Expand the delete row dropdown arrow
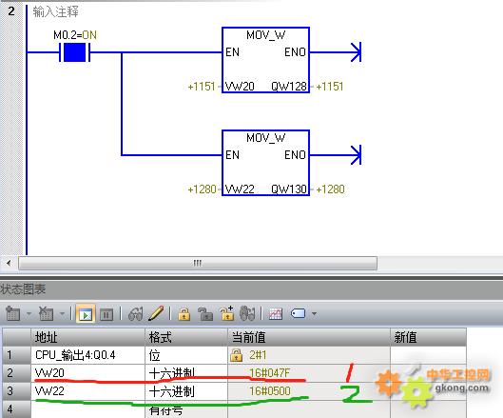Screen dimensions: 503x418 [62, 313]
